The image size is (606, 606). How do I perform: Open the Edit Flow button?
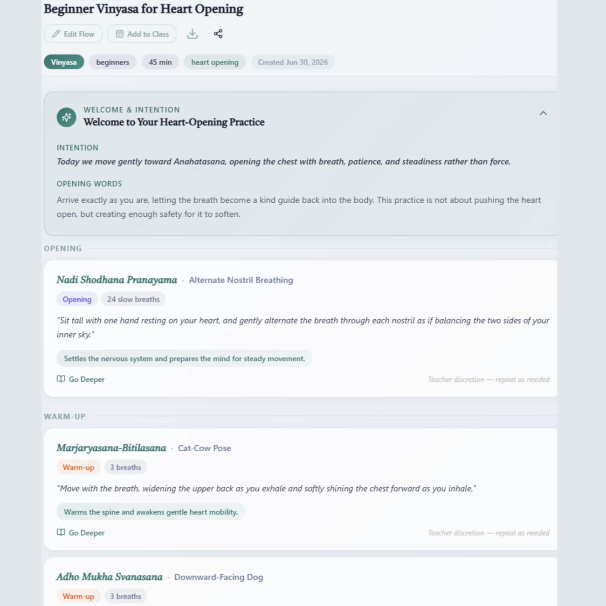pos(73,34)
